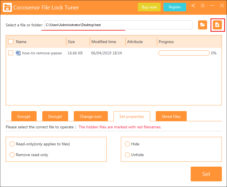
Task: Click the Name column header
Action: 21,42
